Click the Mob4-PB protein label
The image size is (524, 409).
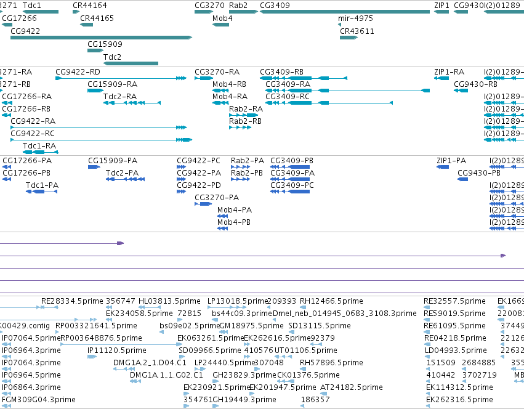234,223
